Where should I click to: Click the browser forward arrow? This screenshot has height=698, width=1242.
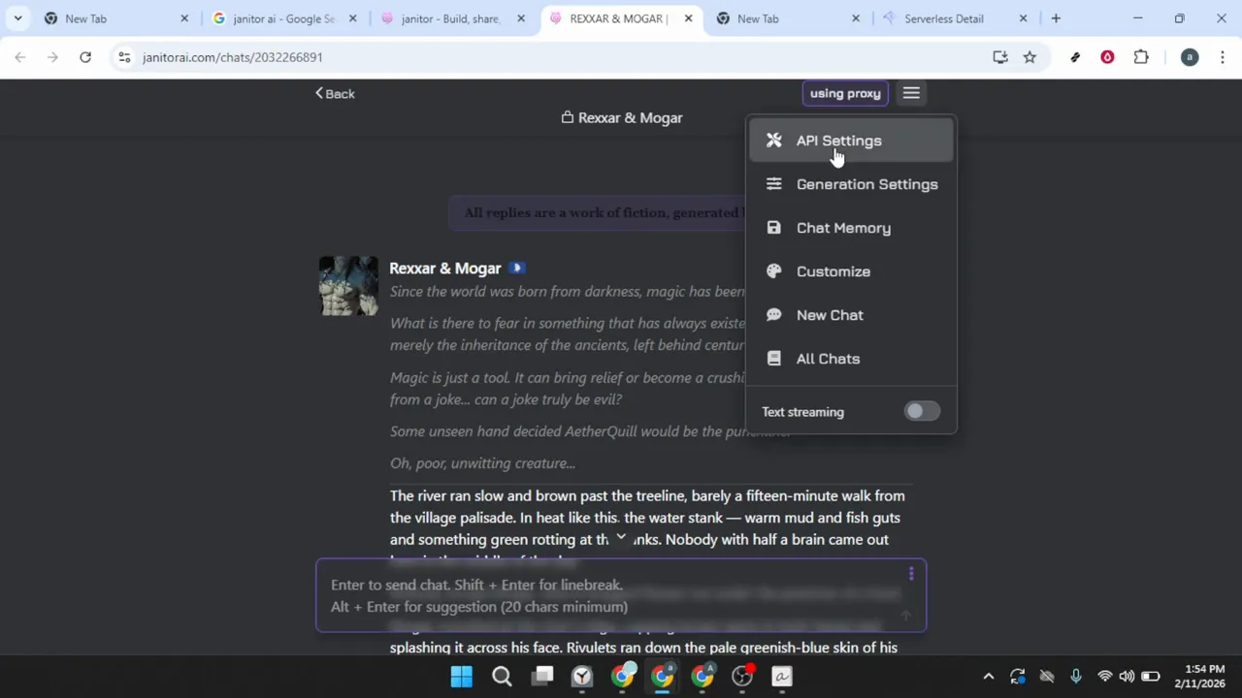[52, 57]
